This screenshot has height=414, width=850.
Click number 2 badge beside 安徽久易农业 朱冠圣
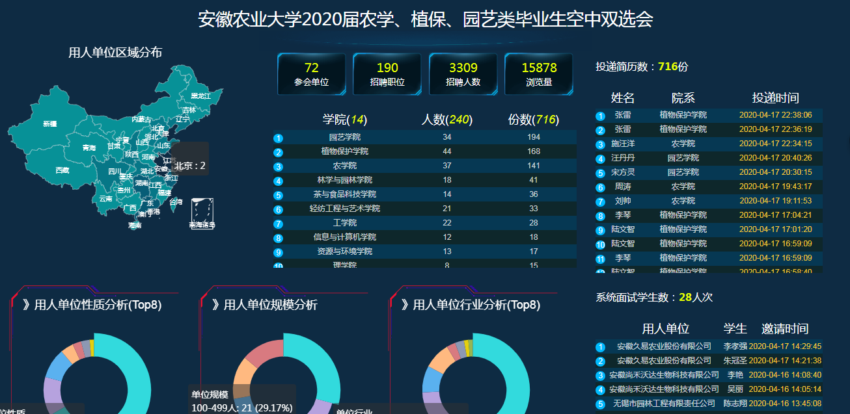point(600,361)
